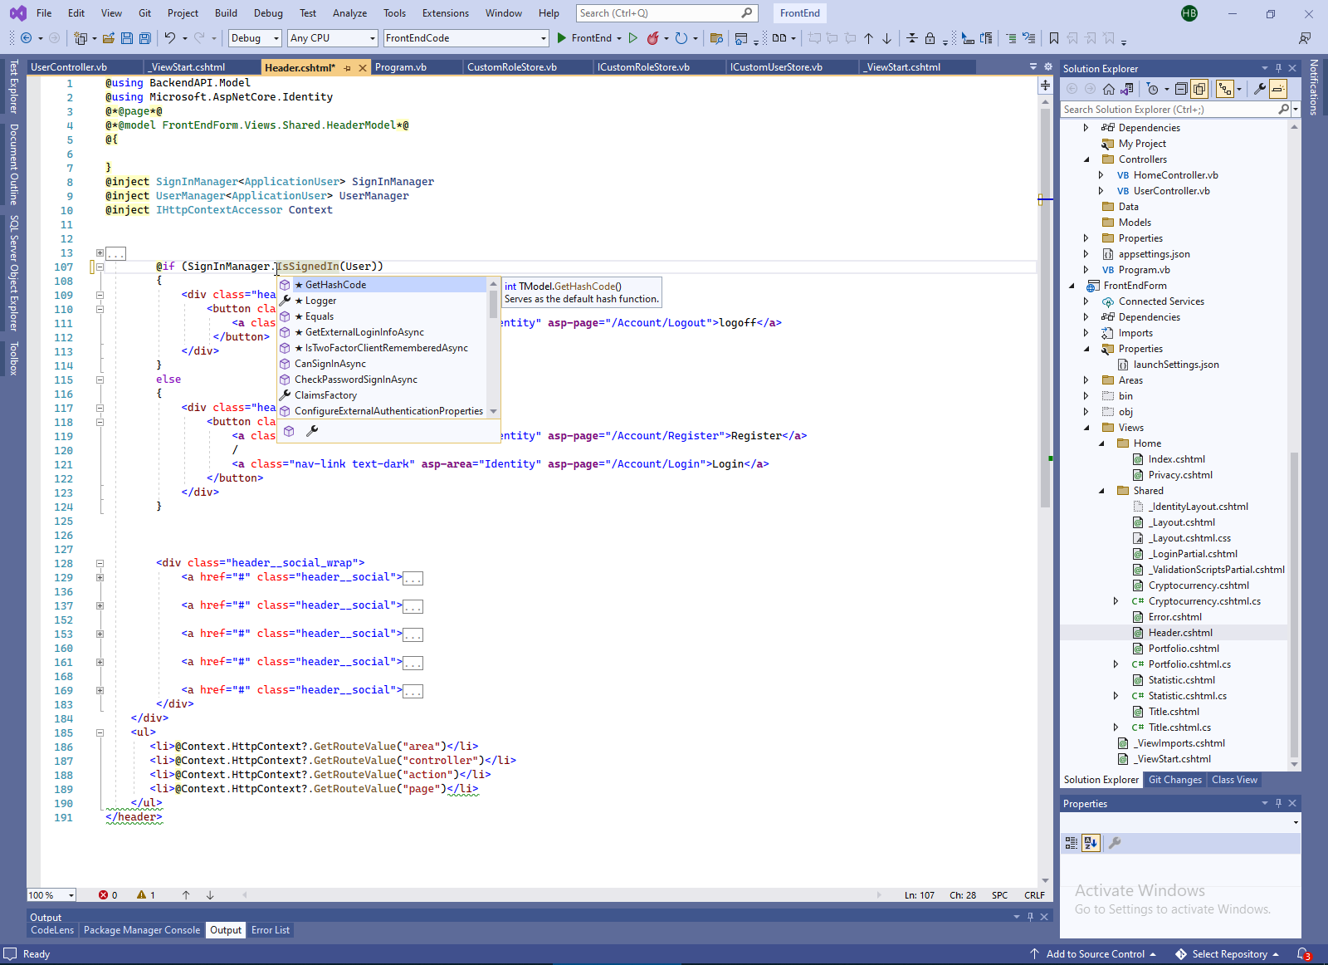Collapse the Controllers folder in tree
This screenshot has height=965, width=1328.
(1086, 159)
